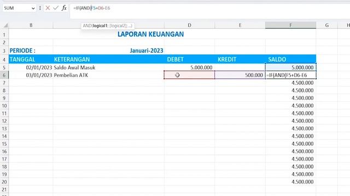Select column B header
350x196 pixels.
pyautogui.click(x=31, y=25)
